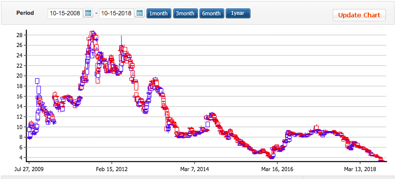Click the 4 value on the y-axis
The width and height of the screenshot is (395, 179).
[22, 158]
